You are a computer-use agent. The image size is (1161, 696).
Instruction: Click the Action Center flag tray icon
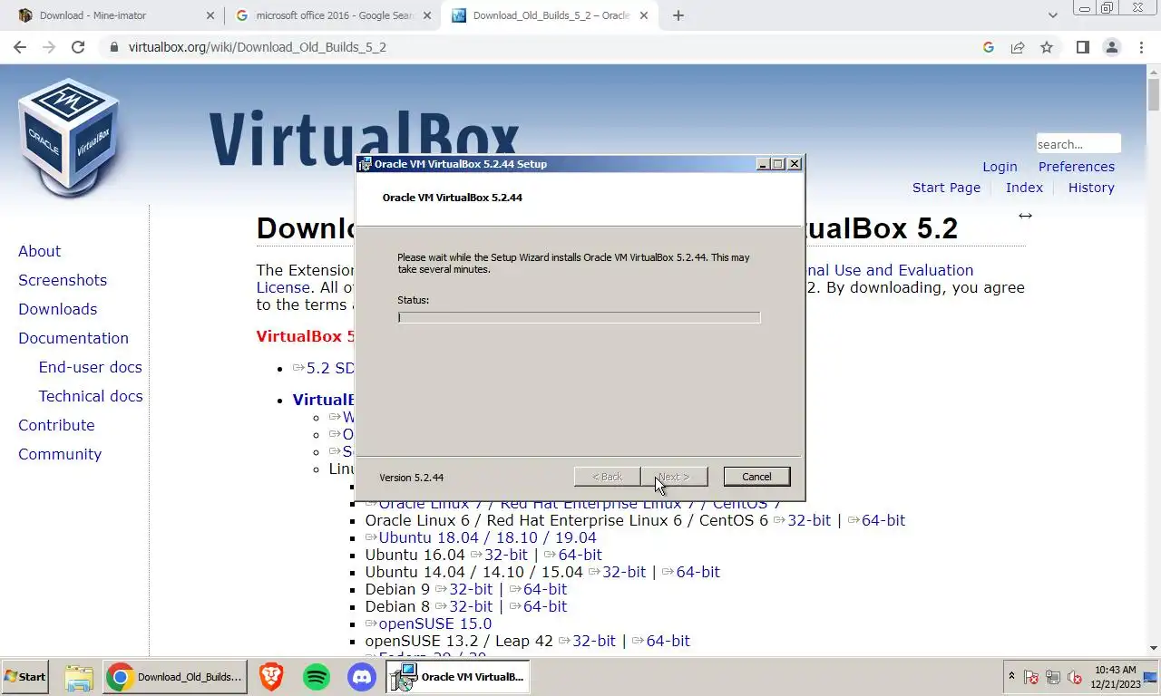pyautogui.click(x=1031, y=677)
